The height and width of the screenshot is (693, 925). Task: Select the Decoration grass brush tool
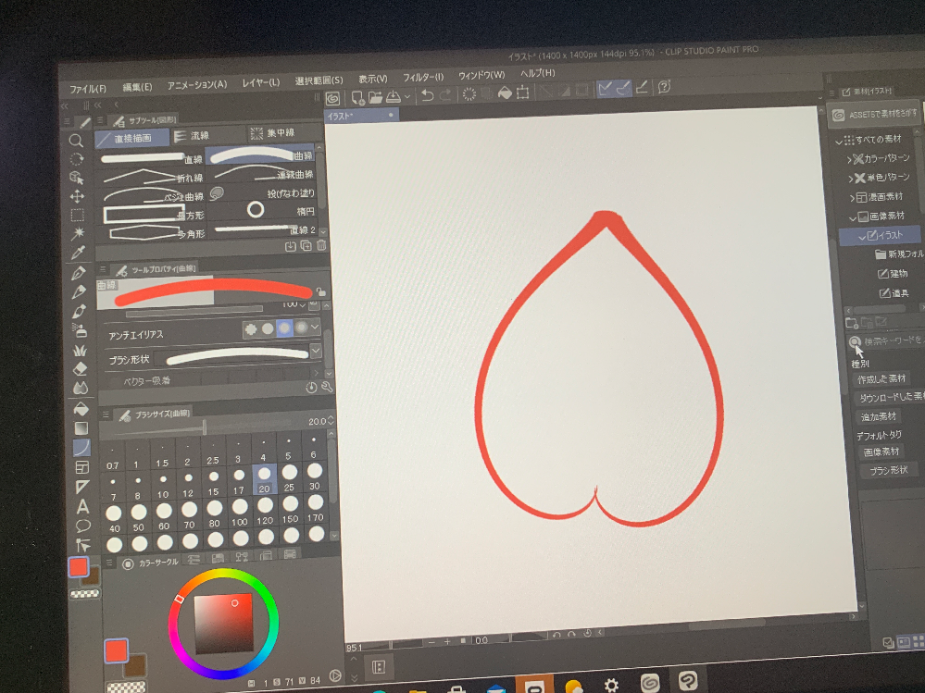(x=80, y=350)
